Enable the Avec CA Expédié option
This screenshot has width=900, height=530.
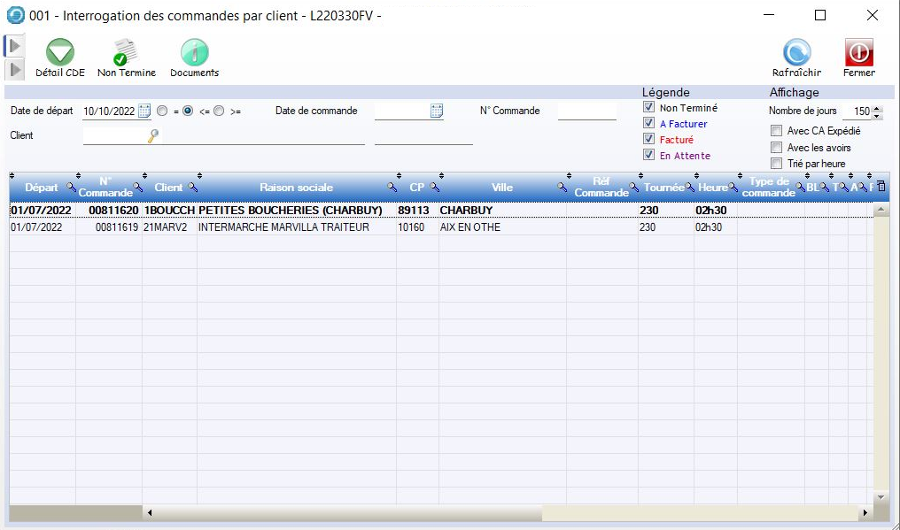tap(777, 131)
